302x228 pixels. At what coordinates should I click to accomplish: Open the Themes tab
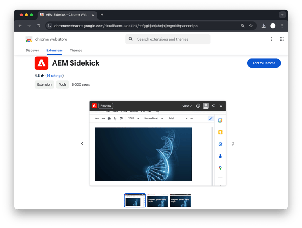point(76,50)
